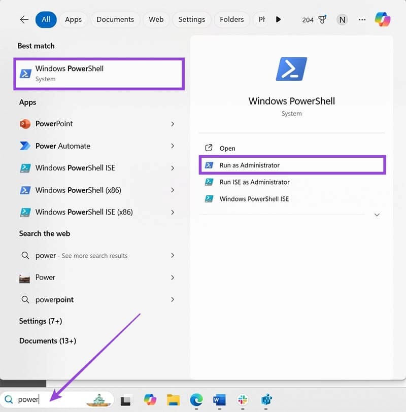
Task: Switch to the Settings search tab
Action: tap(191, 19)
